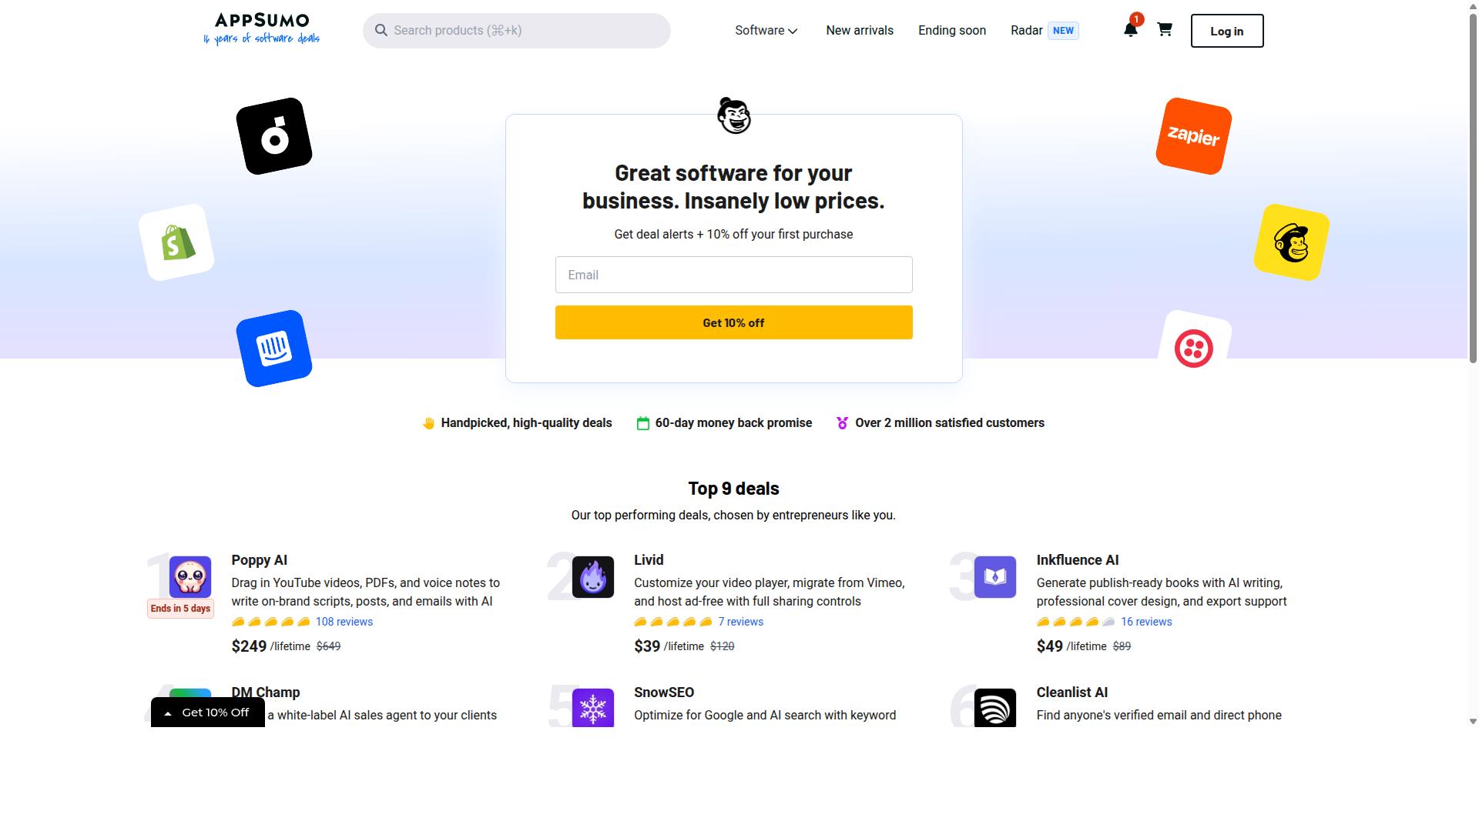Click the $39 /lifetime price
The width and height of the screenshot is (1479, 831).
(x=669, y=646)
